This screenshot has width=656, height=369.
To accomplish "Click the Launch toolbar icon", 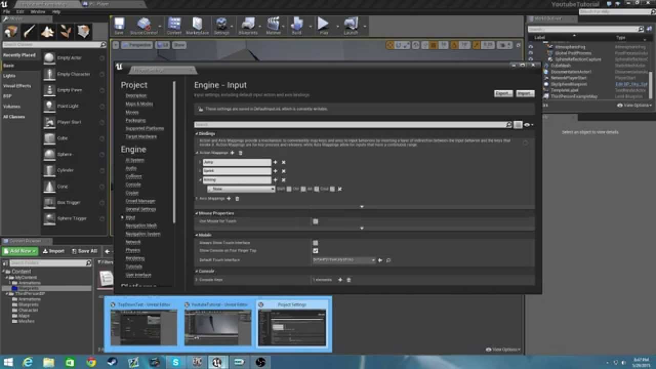I will tap(351, 26).
